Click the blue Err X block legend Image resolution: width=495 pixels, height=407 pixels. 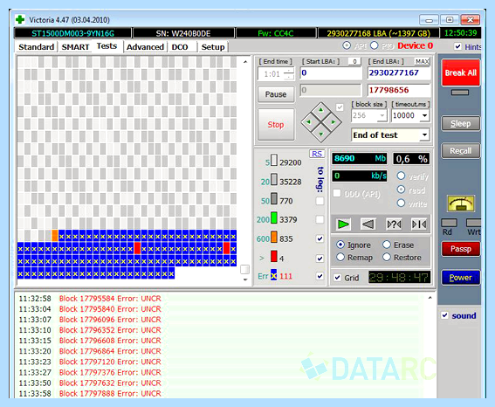(x=273, y=275)
